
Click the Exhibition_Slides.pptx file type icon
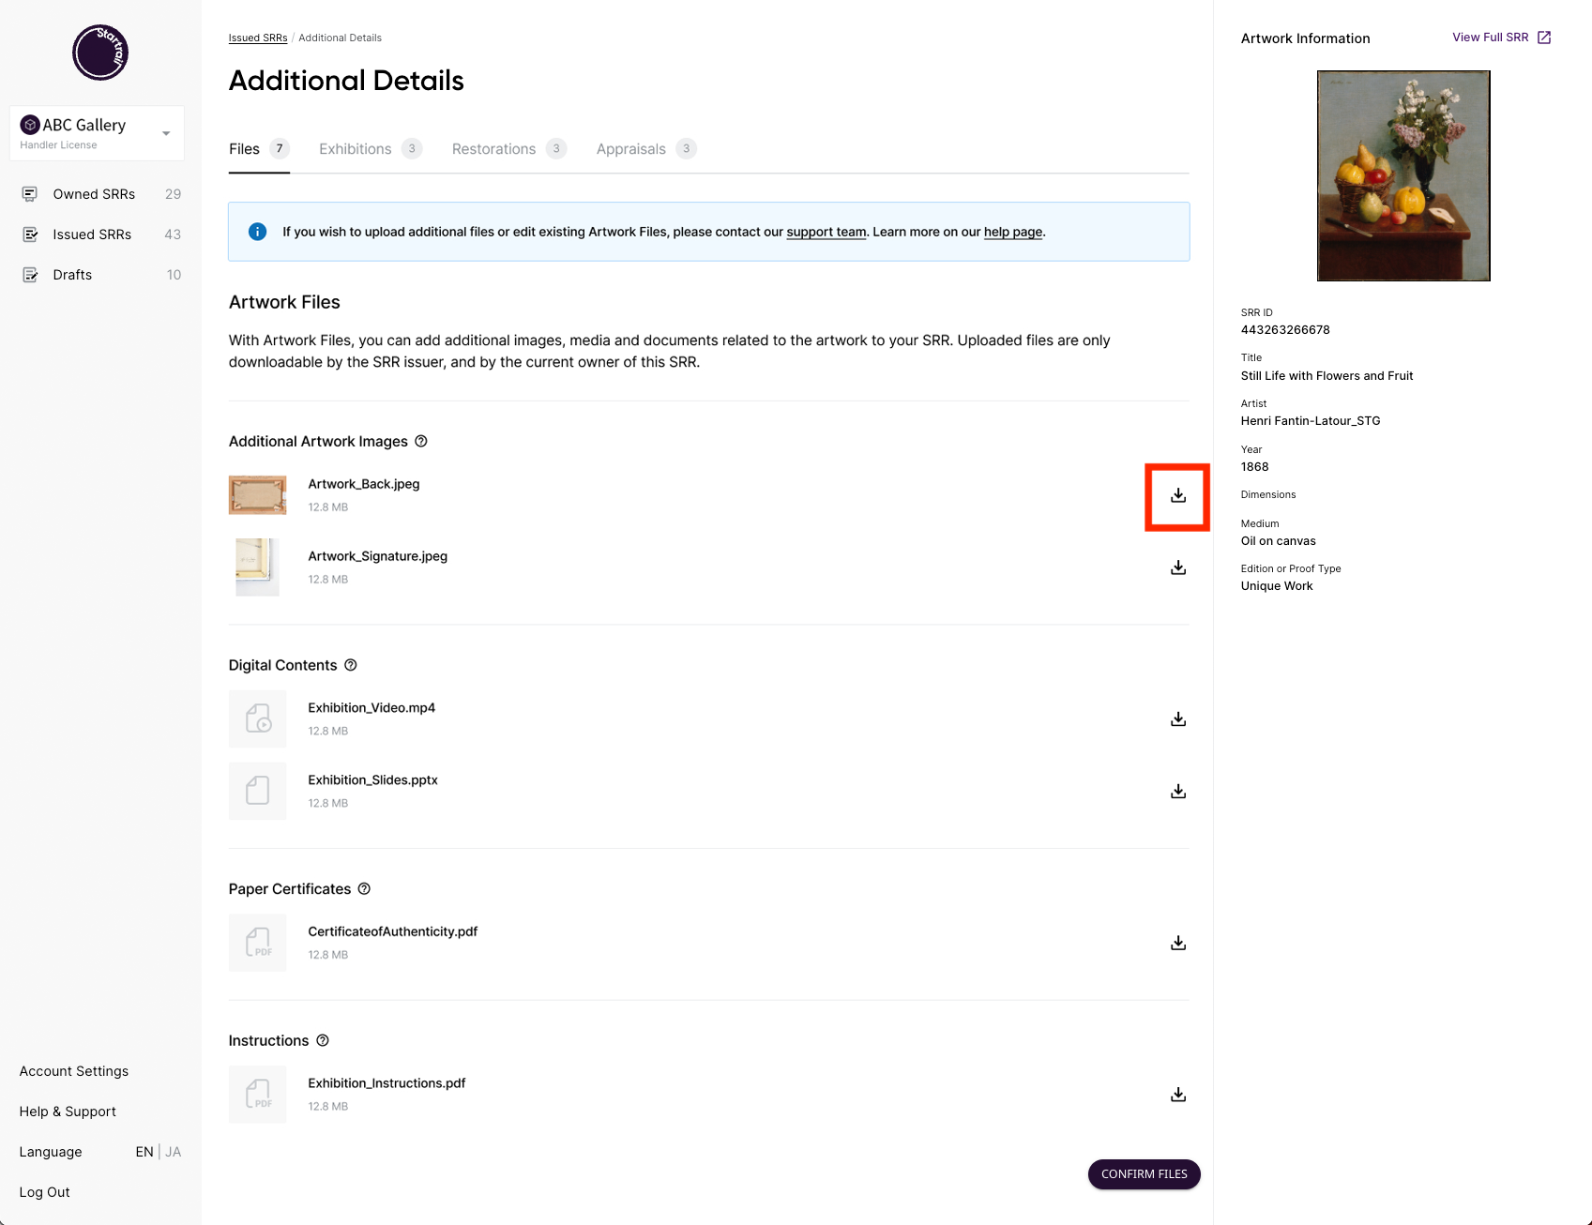258,791
